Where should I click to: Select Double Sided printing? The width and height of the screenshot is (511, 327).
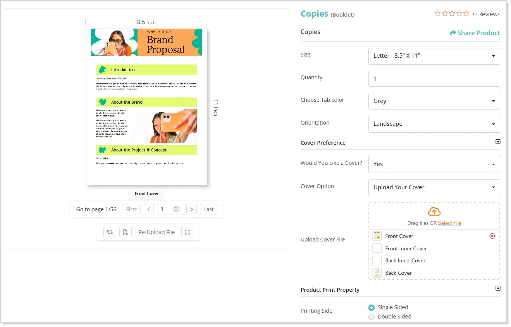coord(372,317)
